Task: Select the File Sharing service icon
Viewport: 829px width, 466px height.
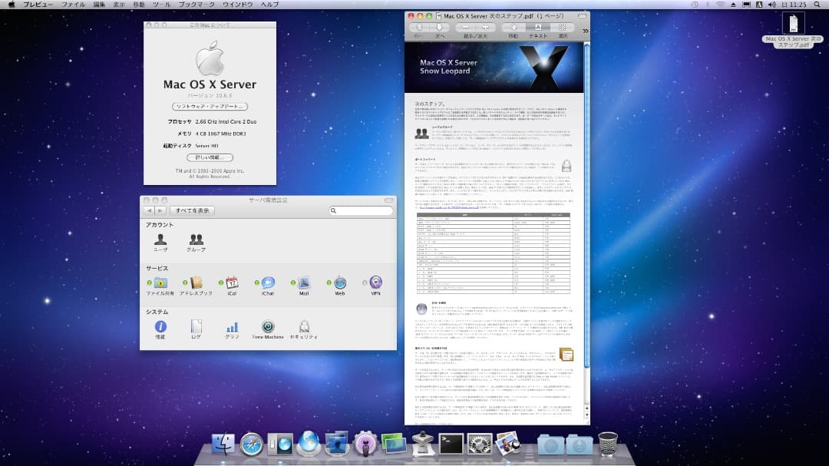Action: (160, 284)
